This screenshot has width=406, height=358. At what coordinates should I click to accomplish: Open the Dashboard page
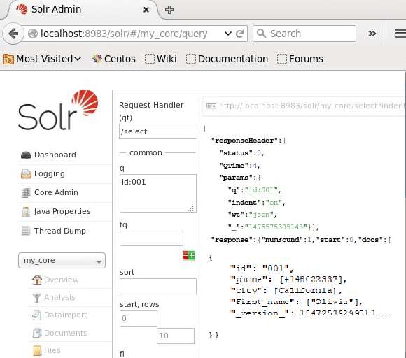click(x=55, y=155)
